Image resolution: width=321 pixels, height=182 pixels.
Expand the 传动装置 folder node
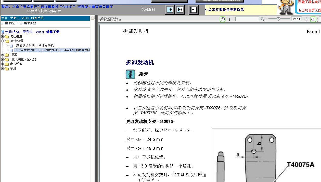[3, 36]
